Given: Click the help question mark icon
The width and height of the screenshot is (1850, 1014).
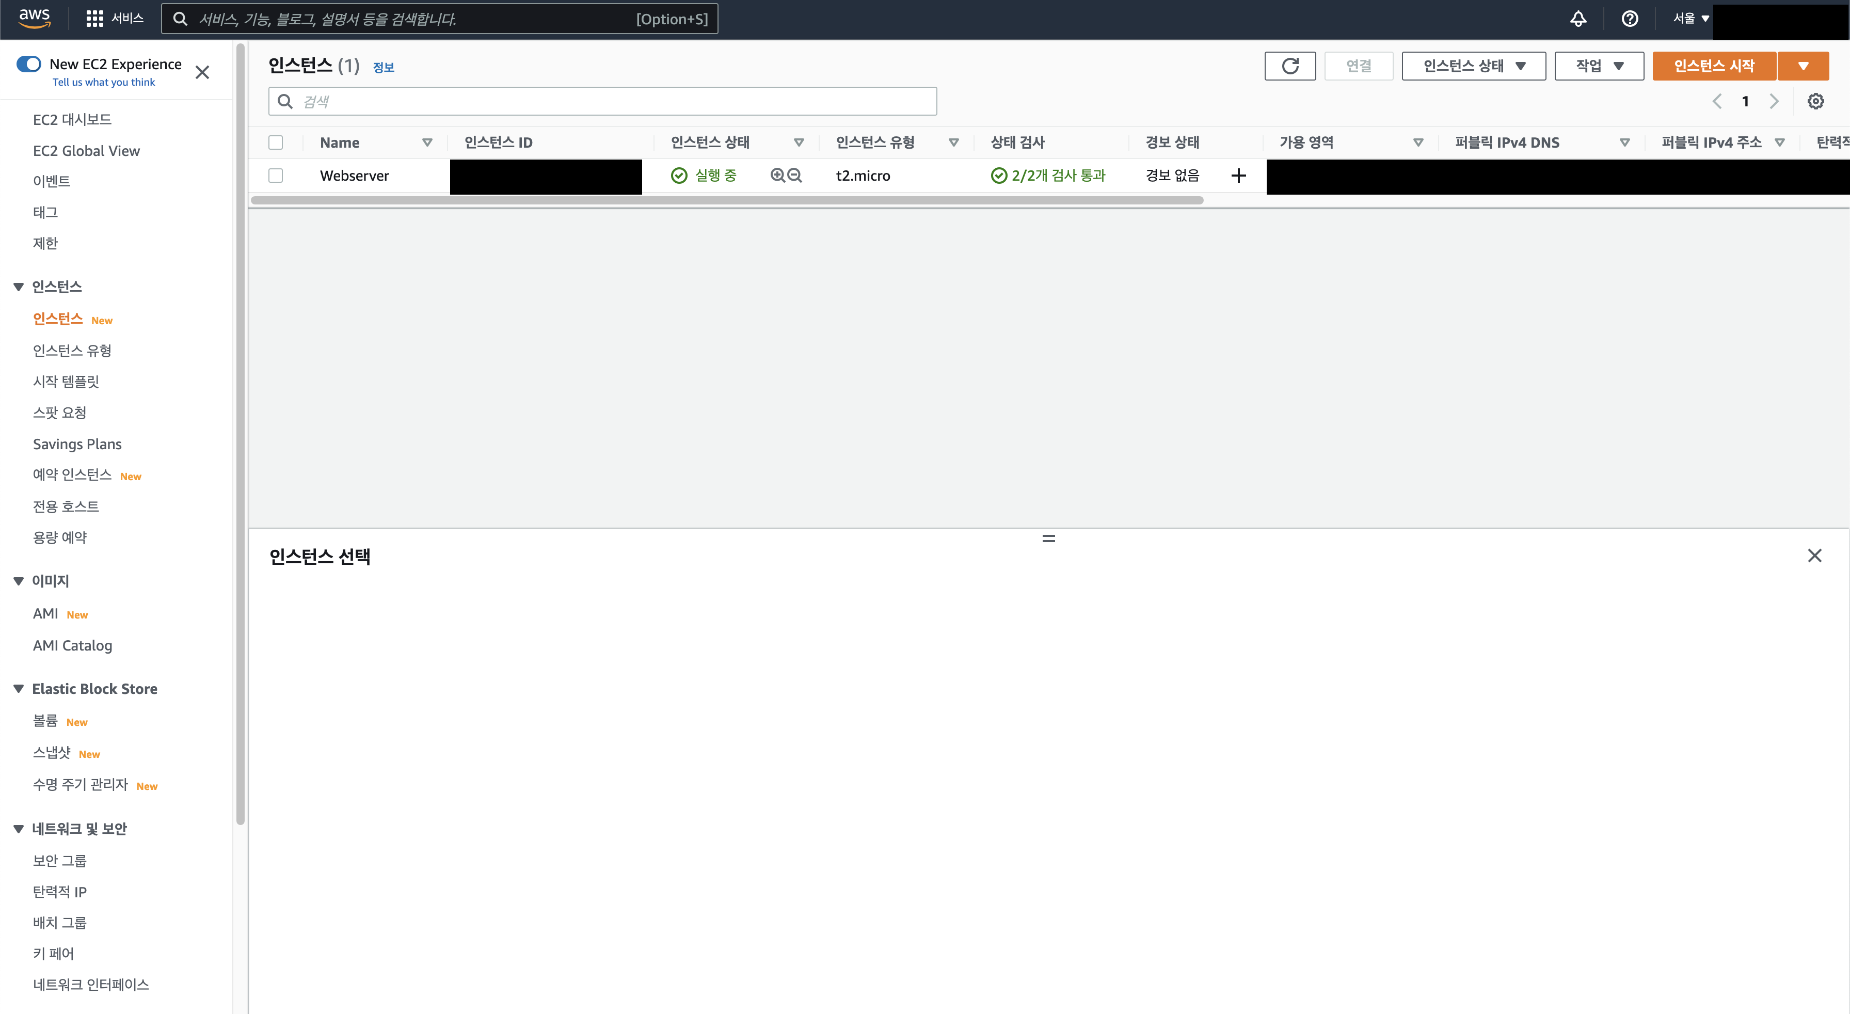Looking at the screenshot, I should pyautogui.click(x=1629, y=19).
